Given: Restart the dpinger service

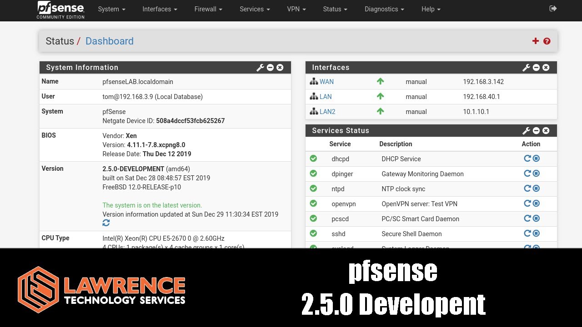Looking at the screenshot, I should pyautogui.click(x=527, y=173).
